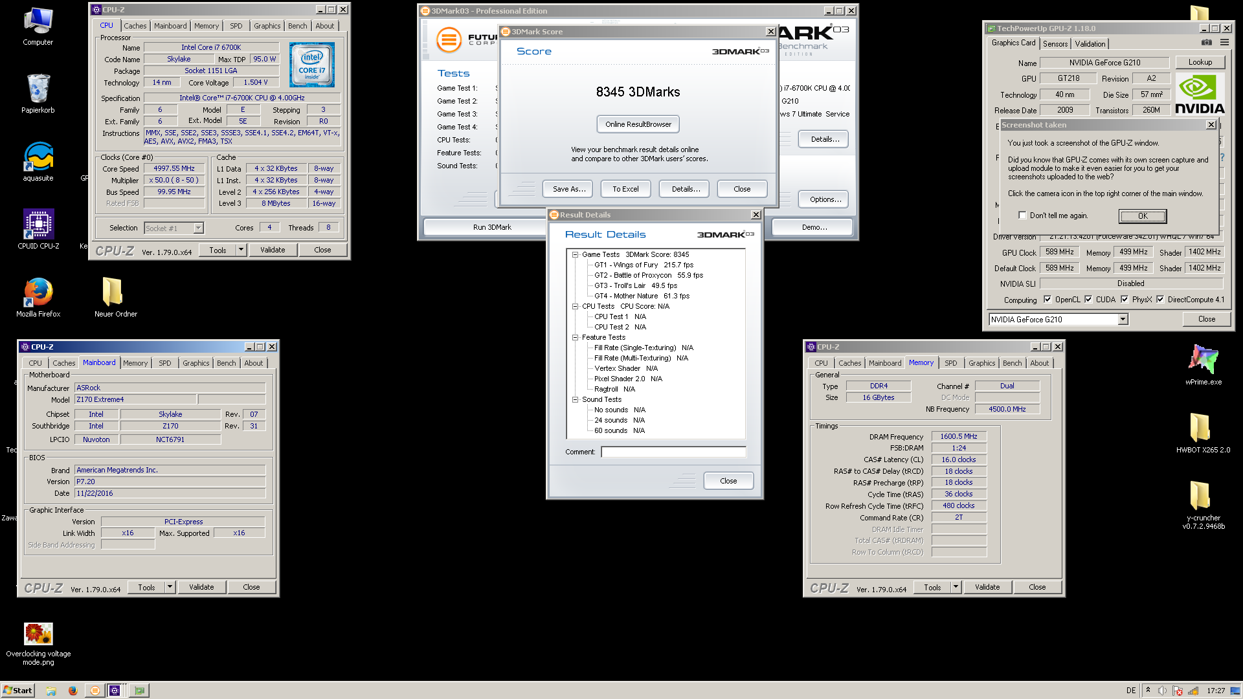Open the network signal tray icon
The width and height of the screenshot is (1243, 699).
[1193, 691]
